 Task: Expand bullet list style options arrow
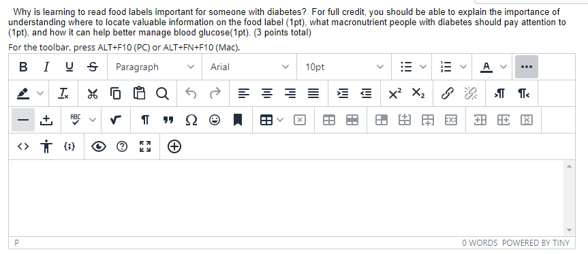click(423, 67)
